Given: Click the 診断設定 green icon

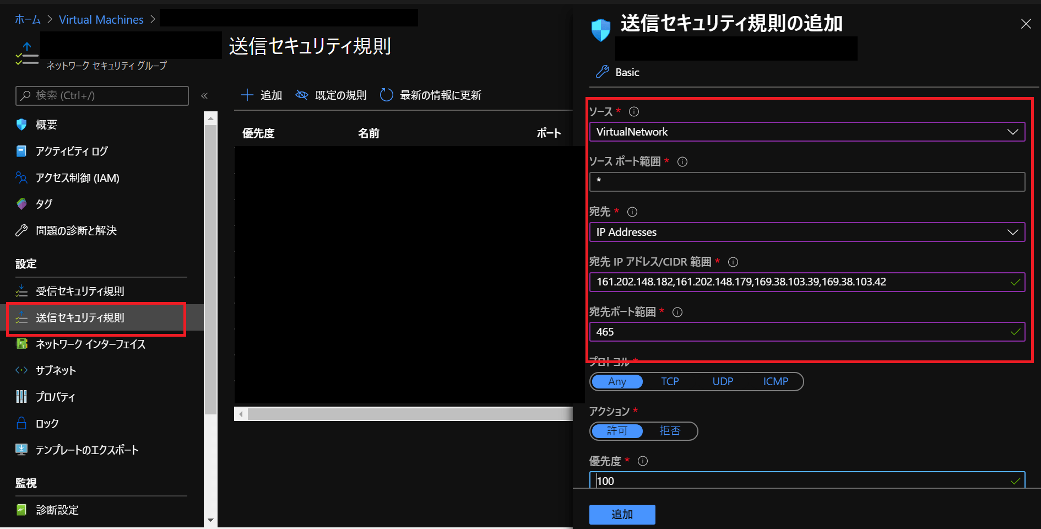Looking at the screenshot, I should (x=21, y=510).
